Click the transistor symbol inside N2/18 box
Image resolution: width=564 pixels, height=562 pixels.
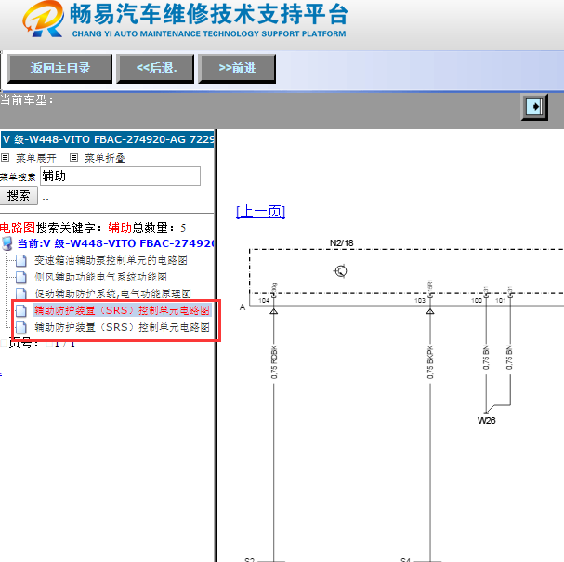coord(341,270)
